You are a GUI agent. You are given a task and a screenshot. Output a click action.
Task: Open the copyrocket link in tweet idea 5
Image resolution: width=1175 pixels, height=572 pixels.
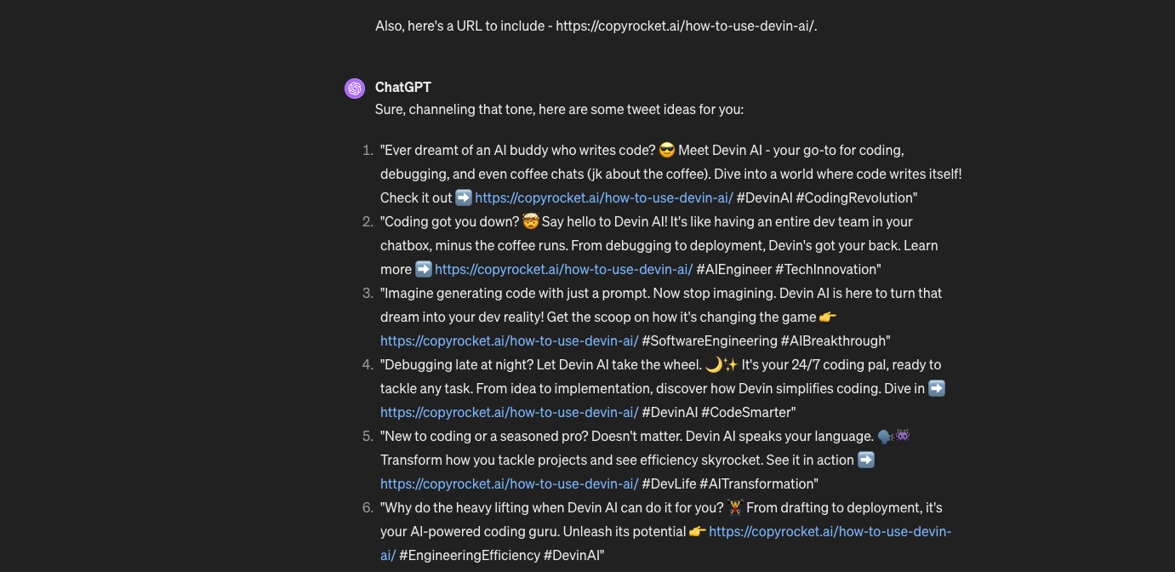pyautogui.click(x=509, y=483)
